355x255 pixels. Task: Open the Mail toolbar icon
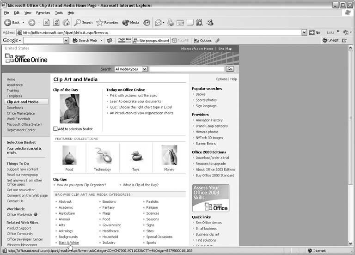[x=159, y=22]
